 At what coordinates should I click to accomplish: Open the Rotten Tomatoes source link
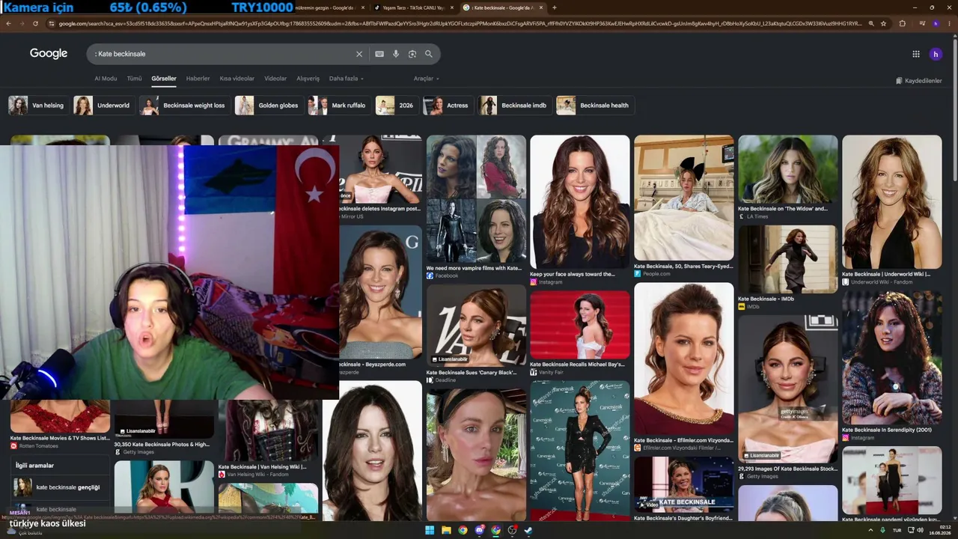click(x=38, y=446)
